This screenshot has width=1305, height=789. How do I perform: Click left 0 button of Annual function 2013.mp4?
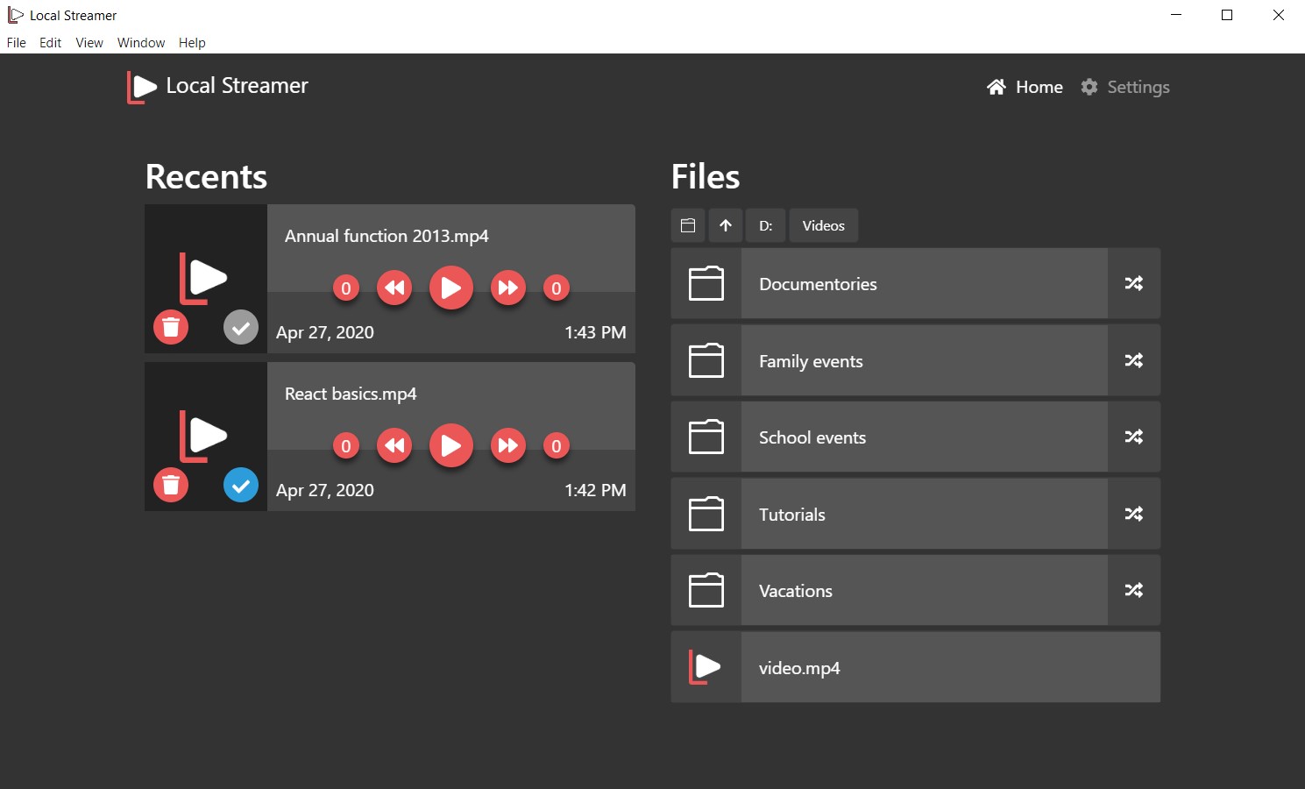(346, 288)
